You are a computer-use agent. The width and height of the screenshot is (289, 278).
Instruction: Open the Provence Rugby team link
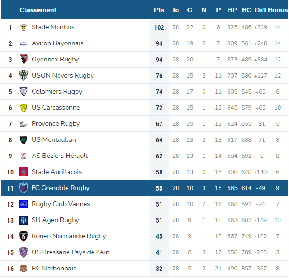click(x=56, y=124)
